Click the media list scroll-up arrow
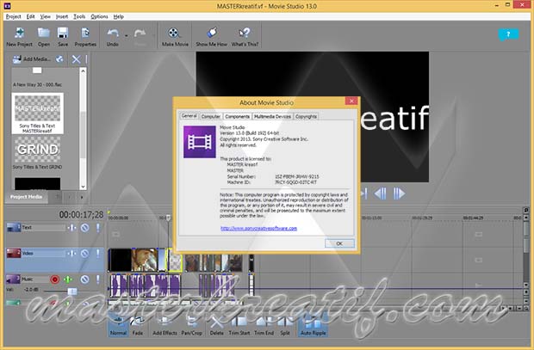The image size is (534, 350). (x=83, y=71)
